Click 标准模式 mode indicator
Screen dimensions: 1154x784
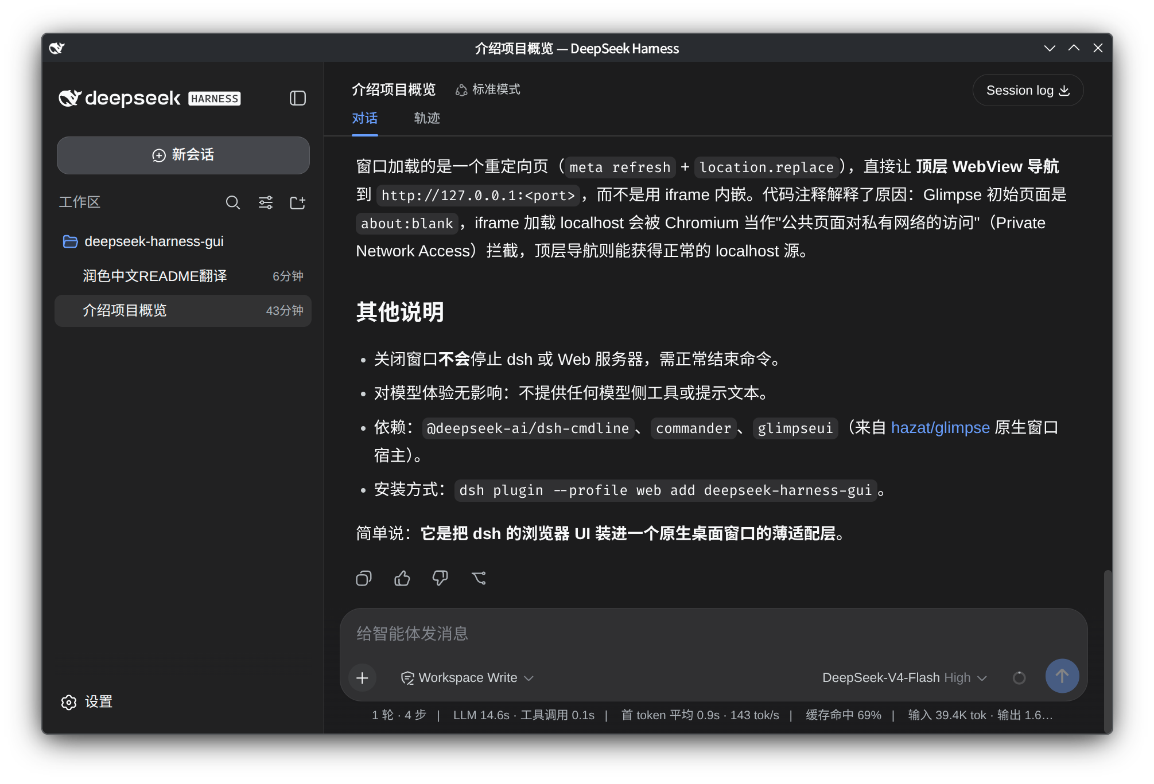[488, 89]
